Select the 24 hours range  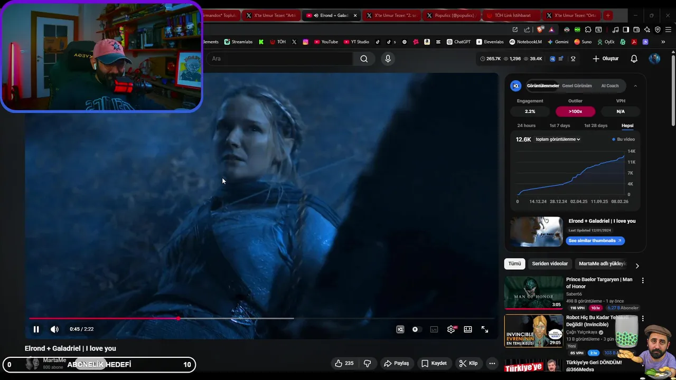point(526,126)
